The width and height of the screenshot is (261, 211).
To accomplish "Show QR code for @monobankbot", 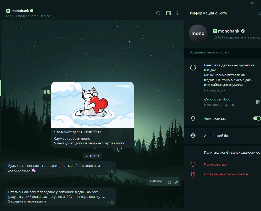I will click(258, 102).
